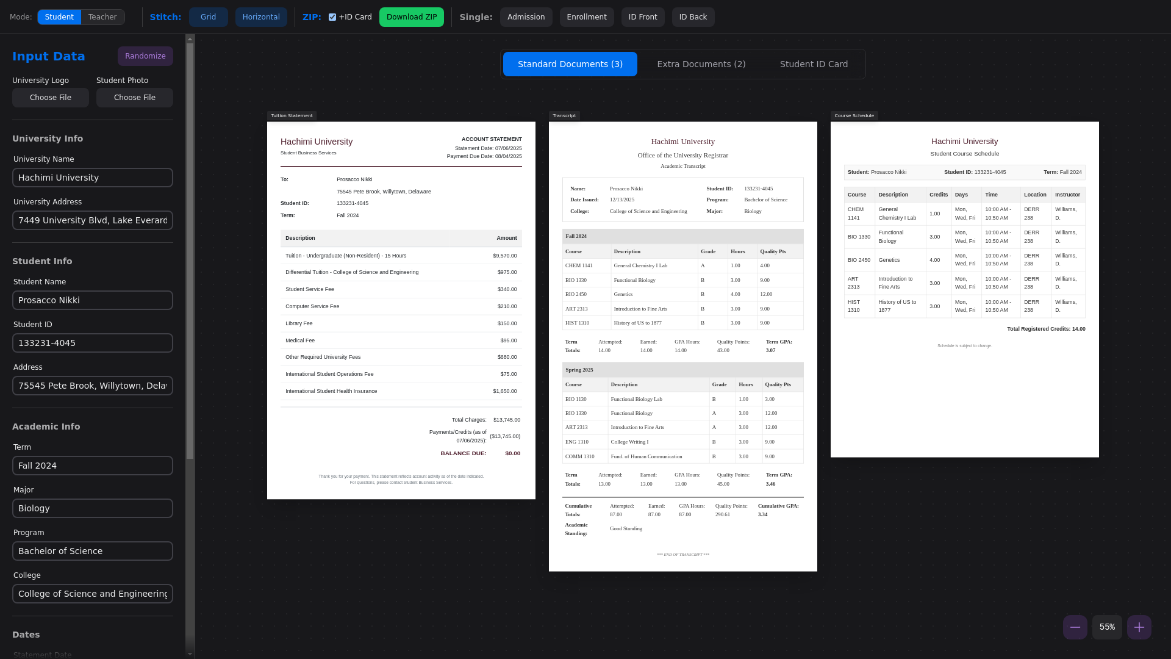The height and width of the screenshot is (659, 1171).
Task: Export single Enrollment document
Action: [587, 17]
